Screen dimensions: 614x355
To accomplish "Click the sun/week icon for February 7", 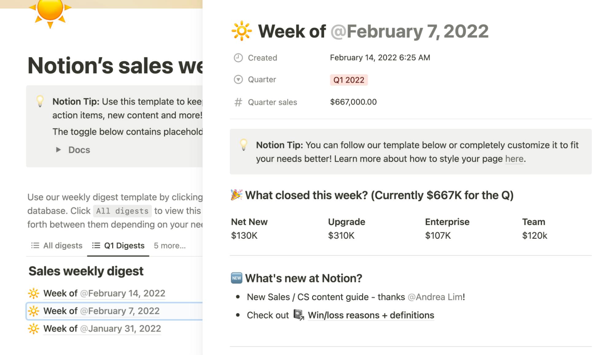I will click(34, 311).
